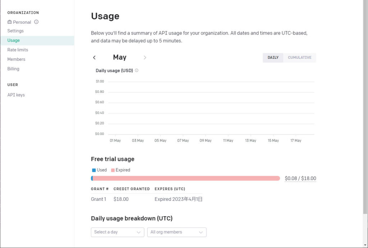Open Settings in the sidebar

(x=15, y=31)
